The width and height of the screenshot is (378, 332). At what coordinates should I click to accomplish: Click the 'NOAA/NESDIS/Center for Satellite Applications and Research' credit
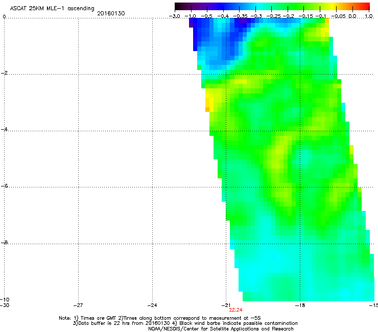221,329
